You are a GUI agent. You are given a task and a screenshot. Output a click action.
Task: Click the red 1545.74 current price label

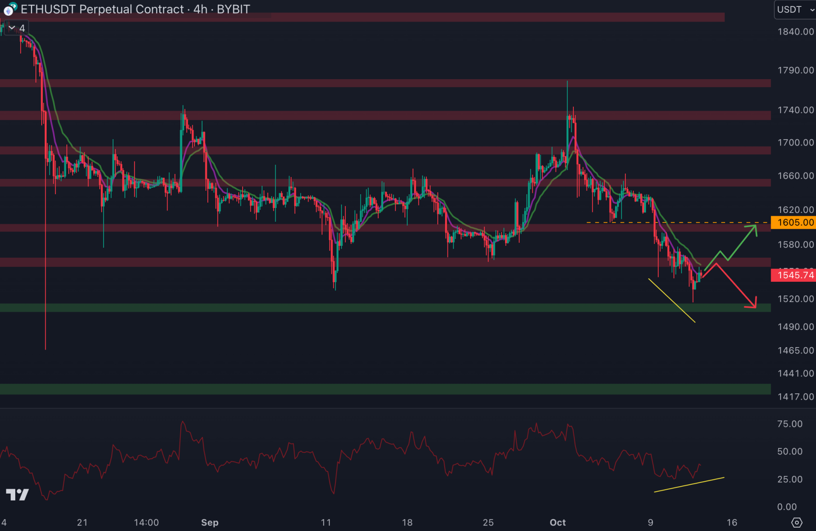tap(793, 275)
